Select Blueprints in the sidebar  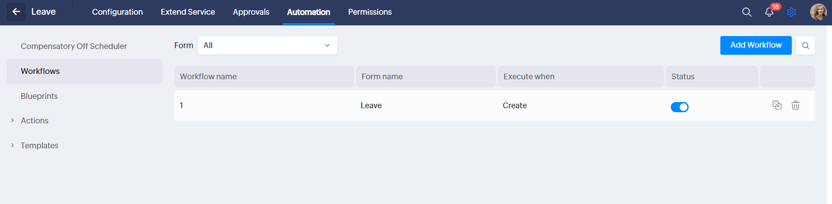tap(39, 96)
